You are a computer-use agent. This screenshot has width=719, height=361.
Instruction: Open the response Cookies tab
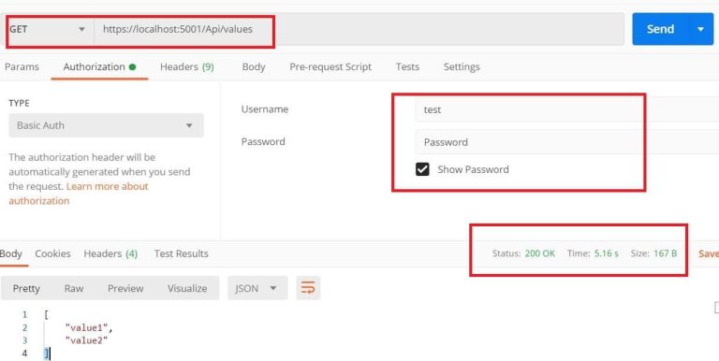[52, 253]
